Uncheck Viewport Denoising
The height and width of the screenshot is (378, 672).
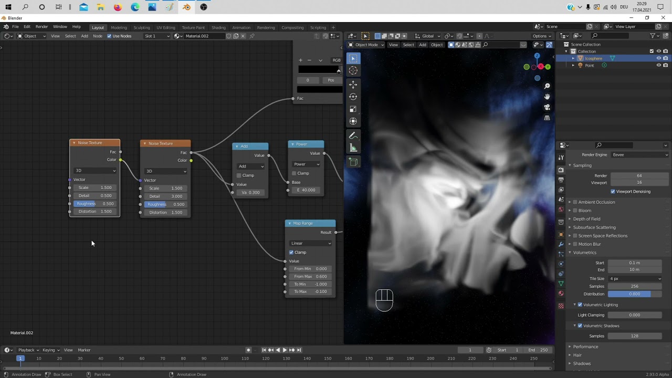(x=613, y=192)
